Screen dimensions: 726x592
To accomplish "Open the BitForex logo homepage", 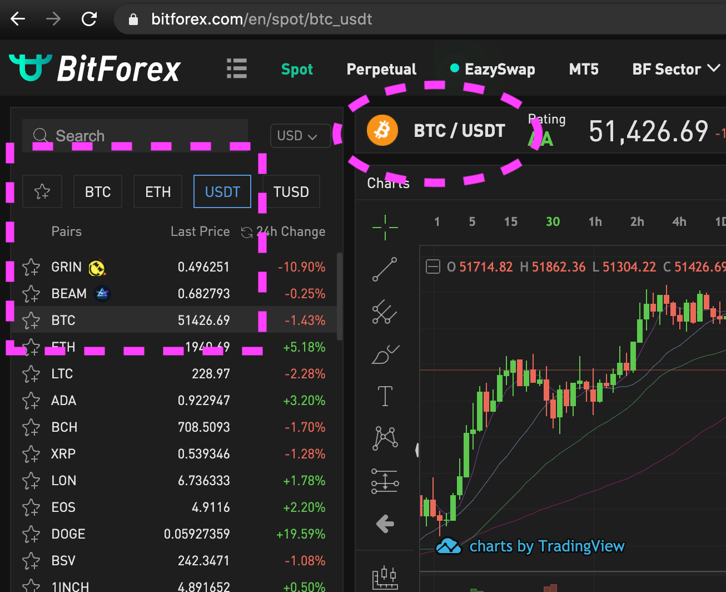I will 95,68.
